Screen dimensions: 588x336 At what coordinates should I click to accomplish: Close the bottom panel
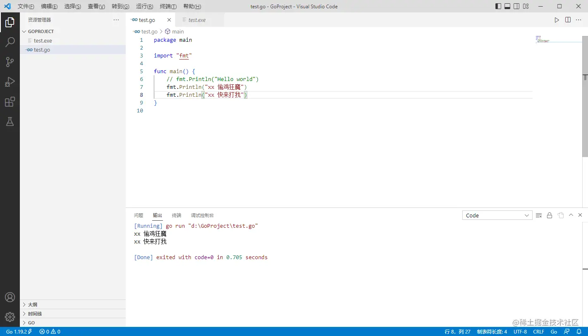pyautogui.click(x=580, y=215)
